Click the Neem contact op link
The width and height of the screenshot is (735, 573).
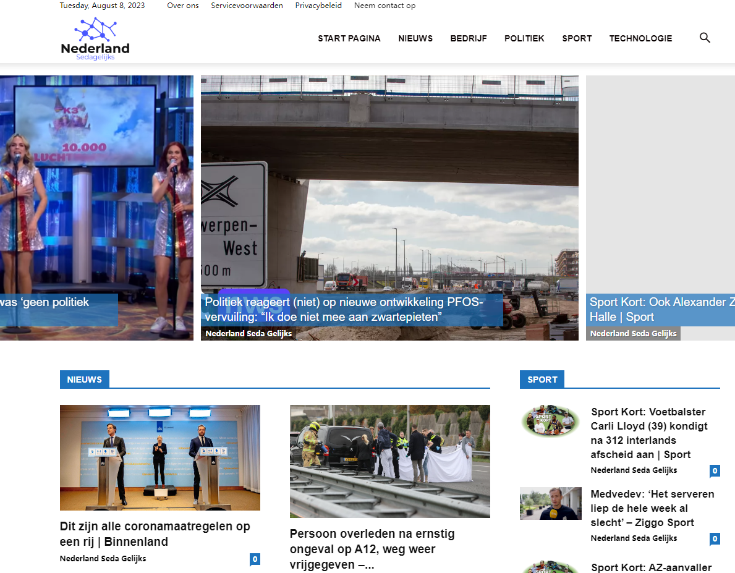point(384,6)
